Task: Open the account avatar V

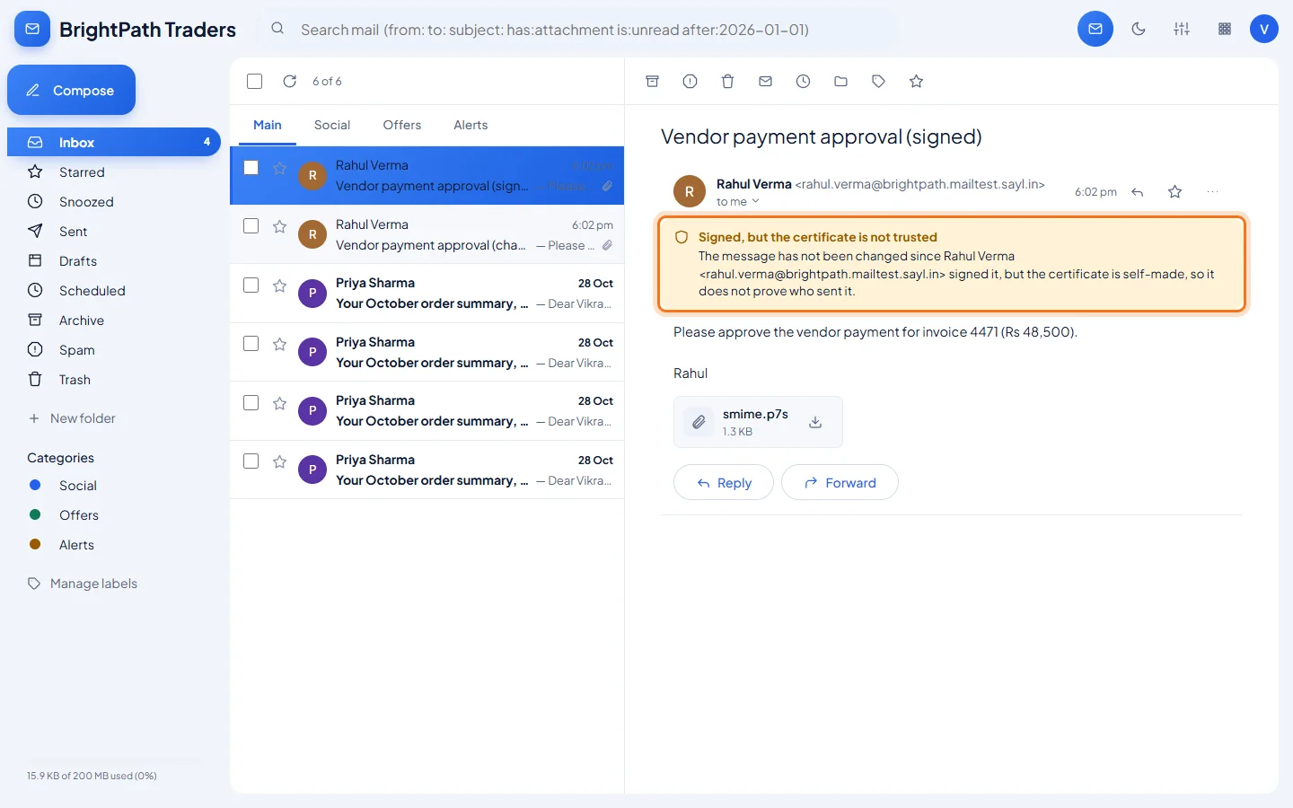Action: point(1264,29)
